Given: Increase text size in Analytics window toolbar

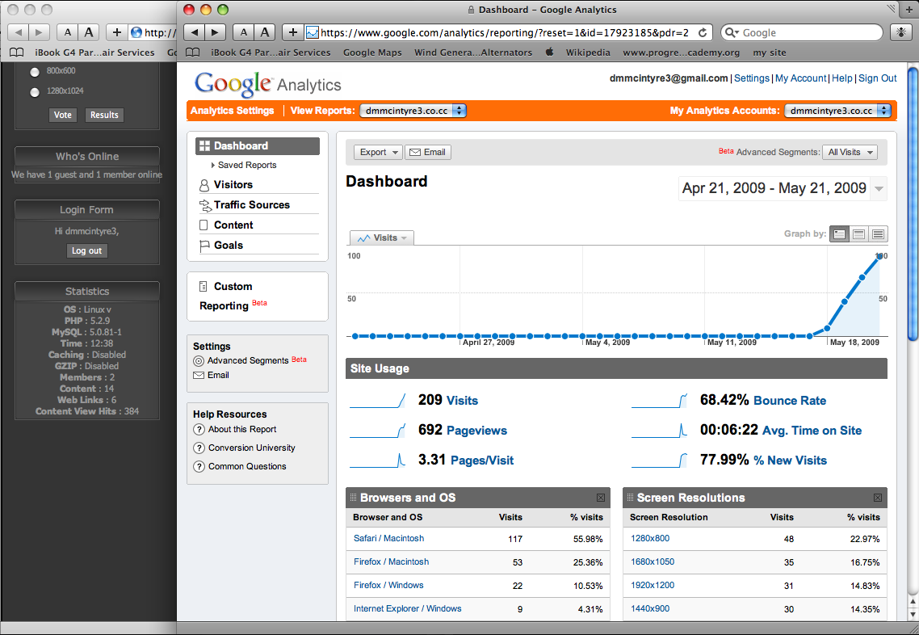Looking at the screenshot, I should point(264,32).
